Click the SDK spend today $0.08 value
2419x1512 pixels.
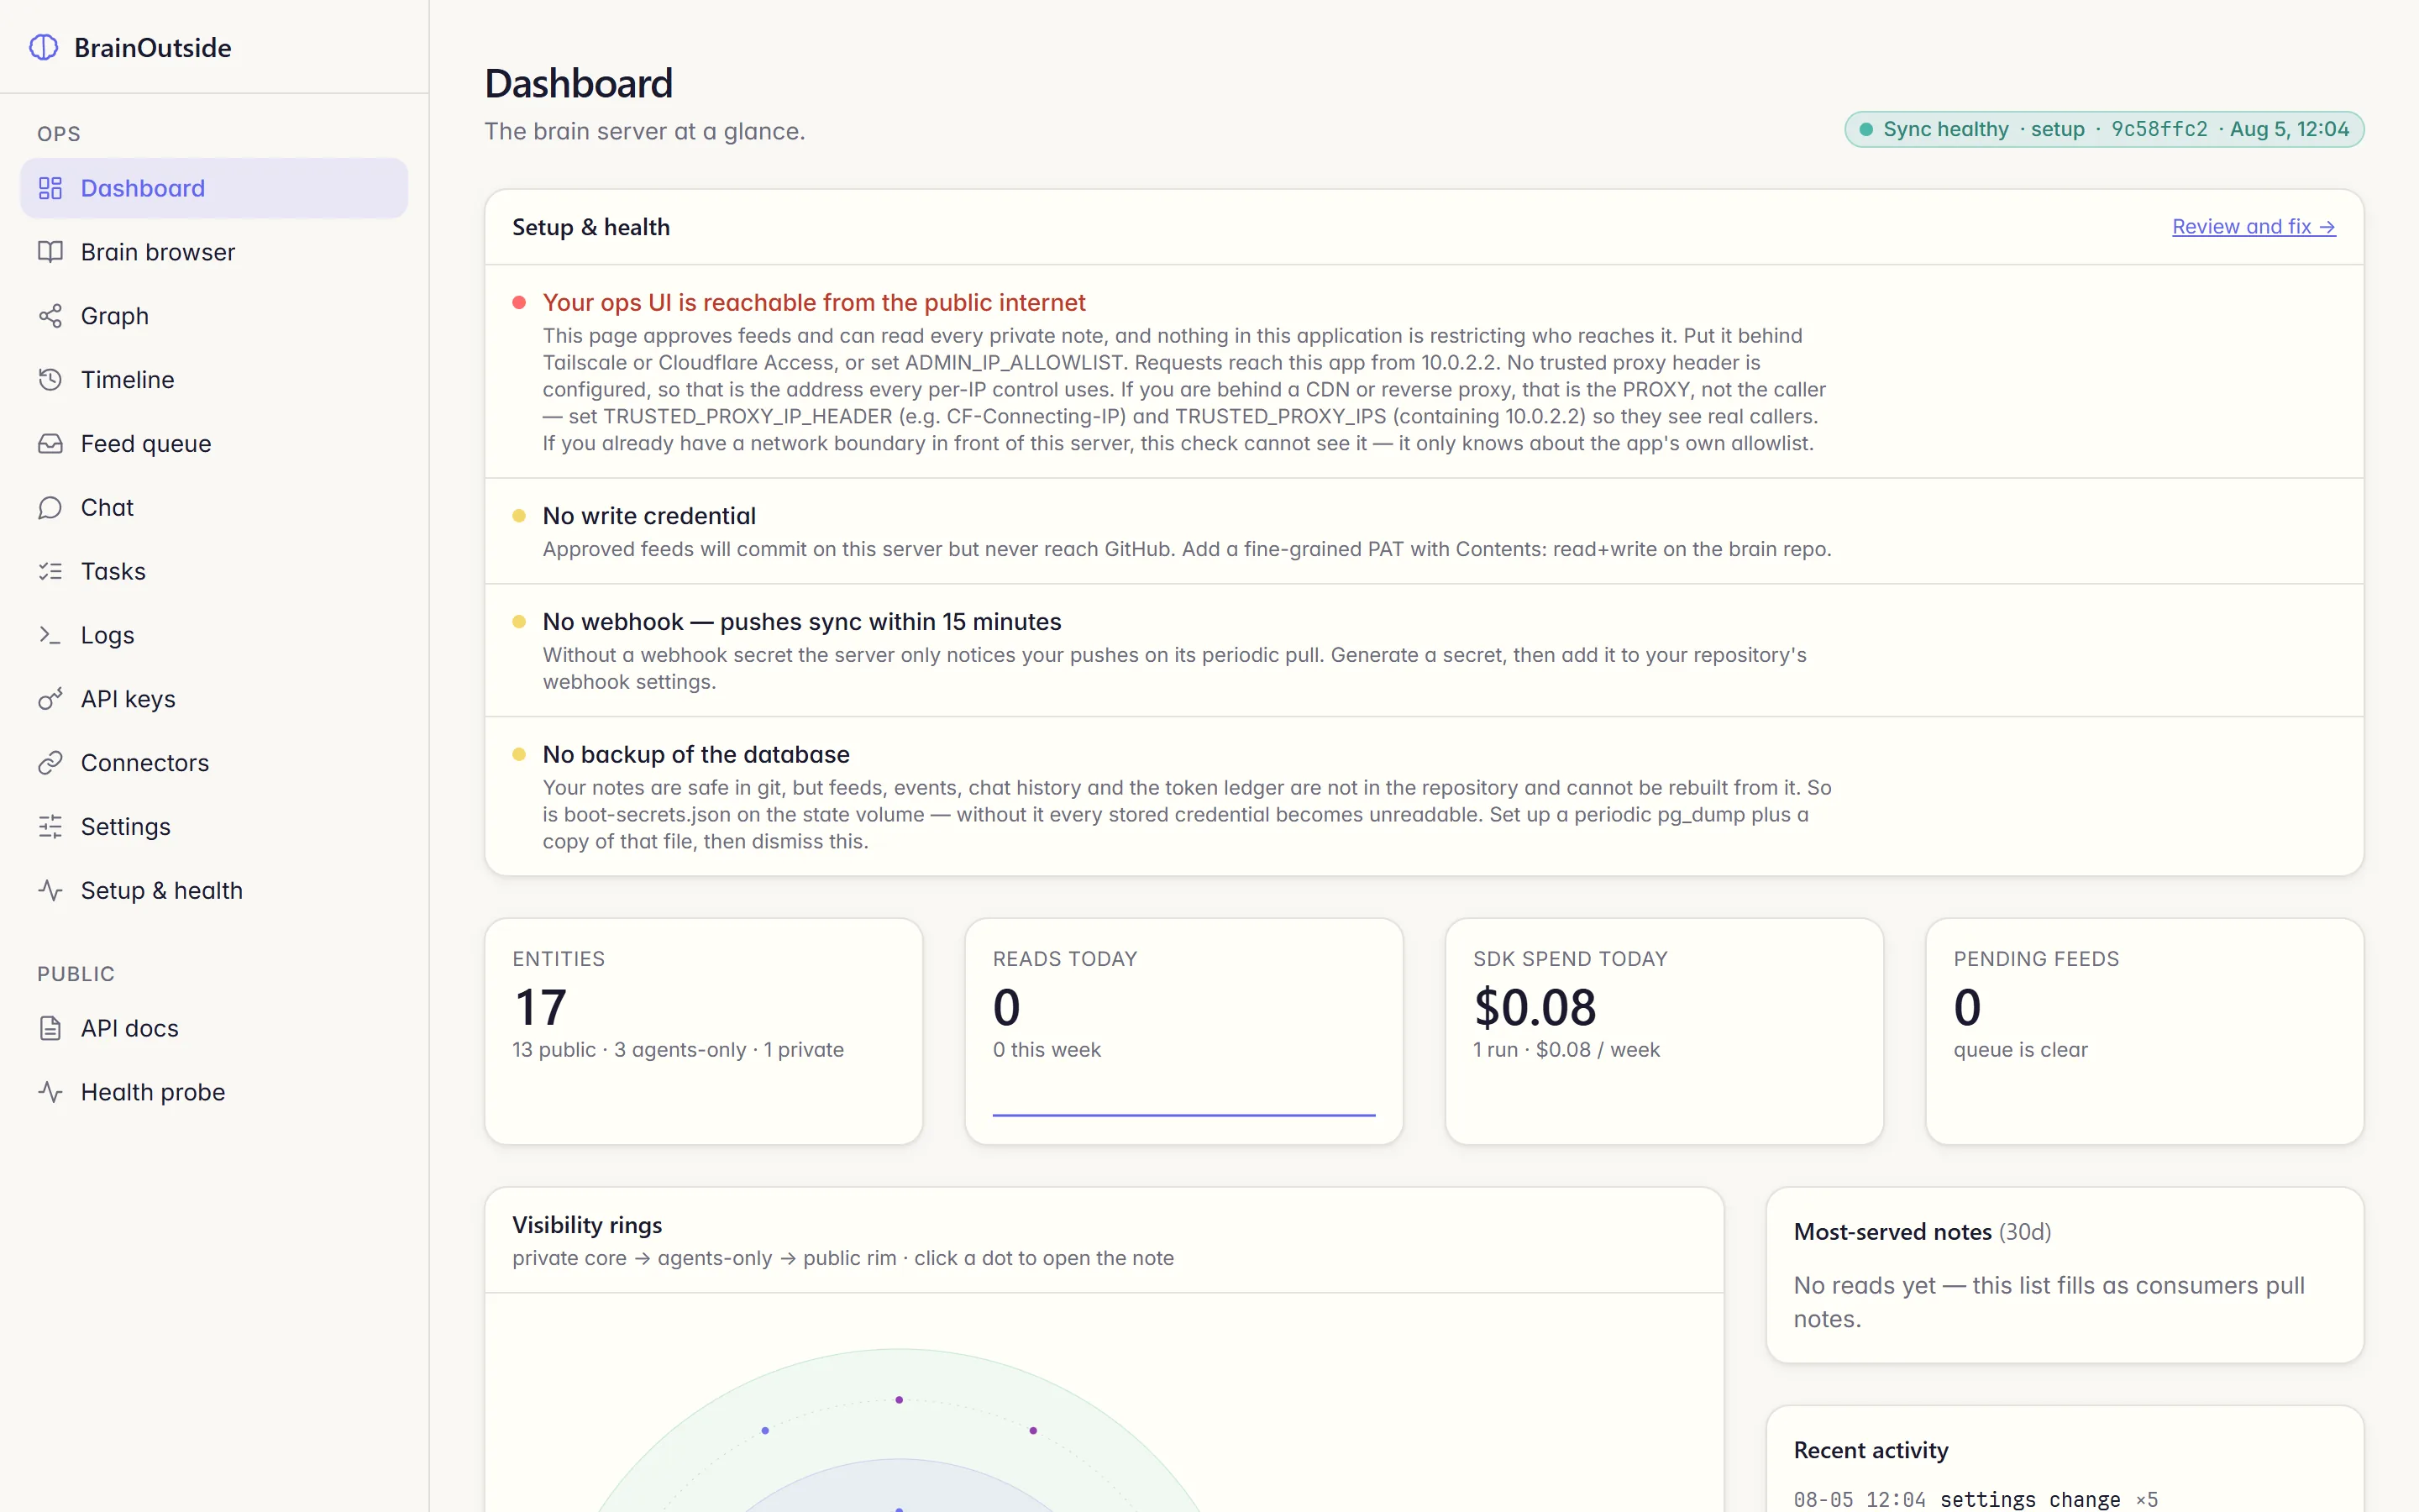pyautogui.click(x=1535, y=1007)
